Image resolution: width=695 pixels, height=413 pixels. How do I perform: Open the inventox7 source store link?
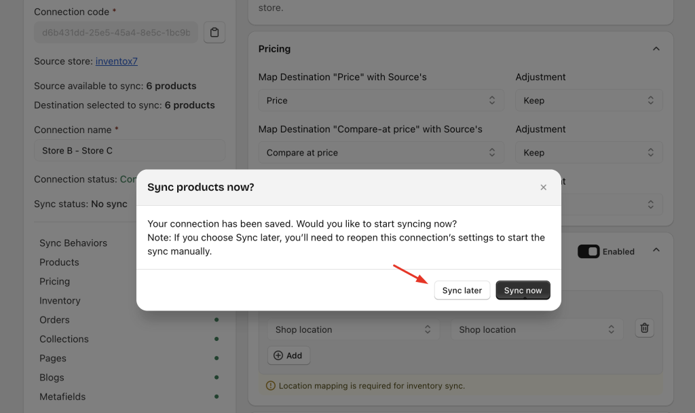[116, 61]
